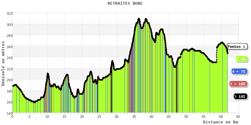Screen dimensions: 251x125
Task: Click the green < 4% legend badge
Action: pyautogui.click(x=241, y=59)
